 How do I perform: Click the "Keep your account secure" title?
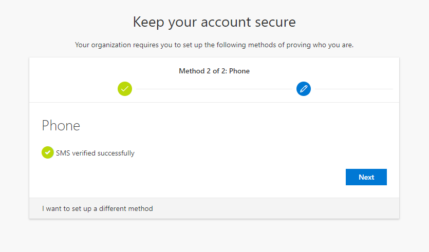pyautogui.click(x=214, y=22)
